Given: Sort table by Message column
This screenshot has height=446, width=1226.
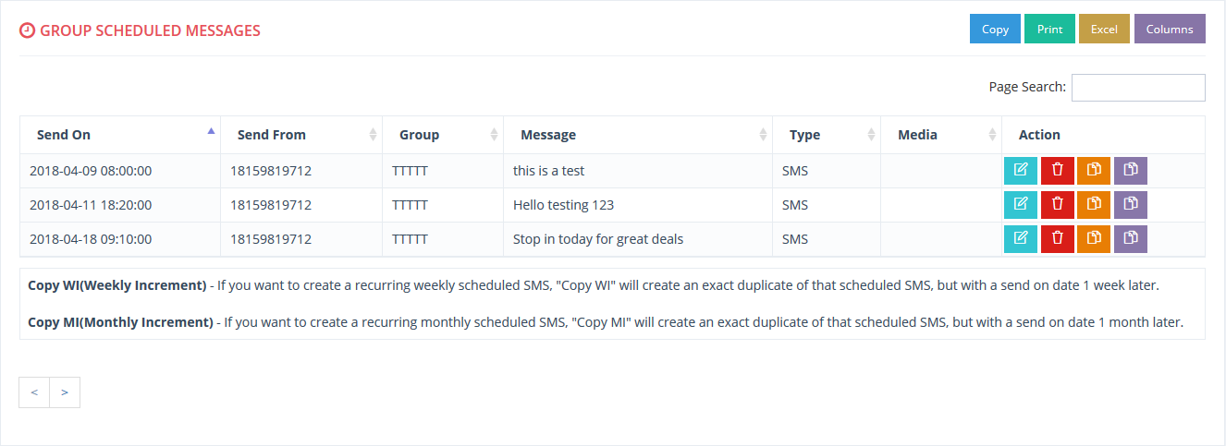Looking at the screenshot, I should click(x=638, y=135).
